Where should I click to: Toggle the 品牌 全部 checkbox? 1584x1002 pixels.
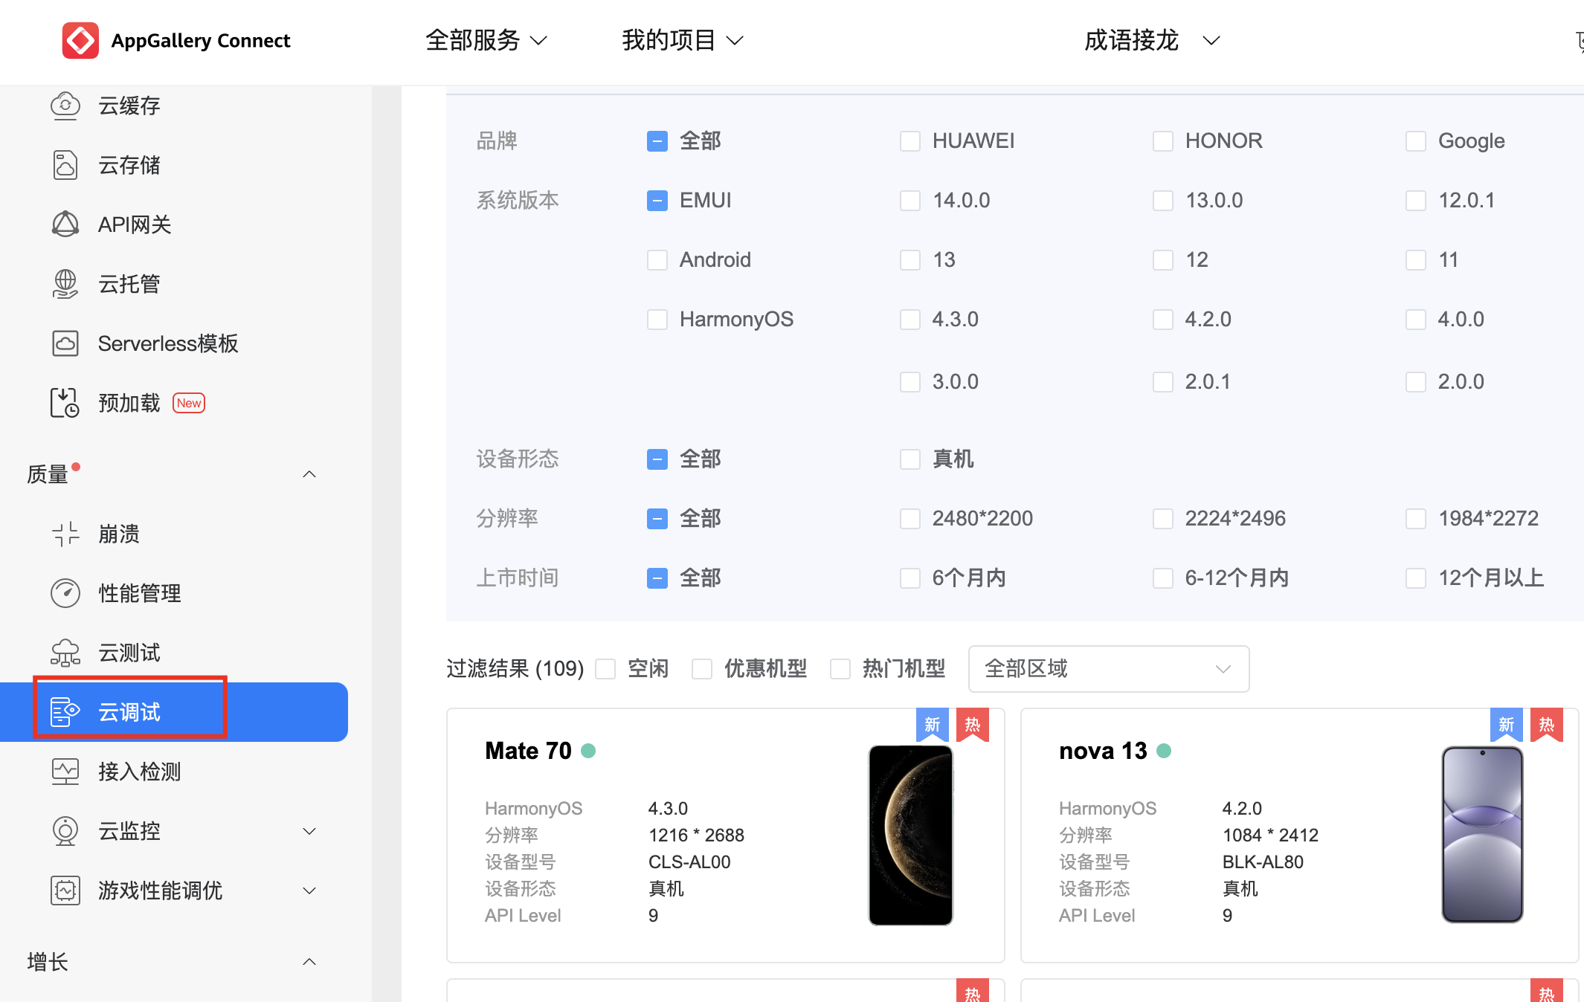(657, 141)
